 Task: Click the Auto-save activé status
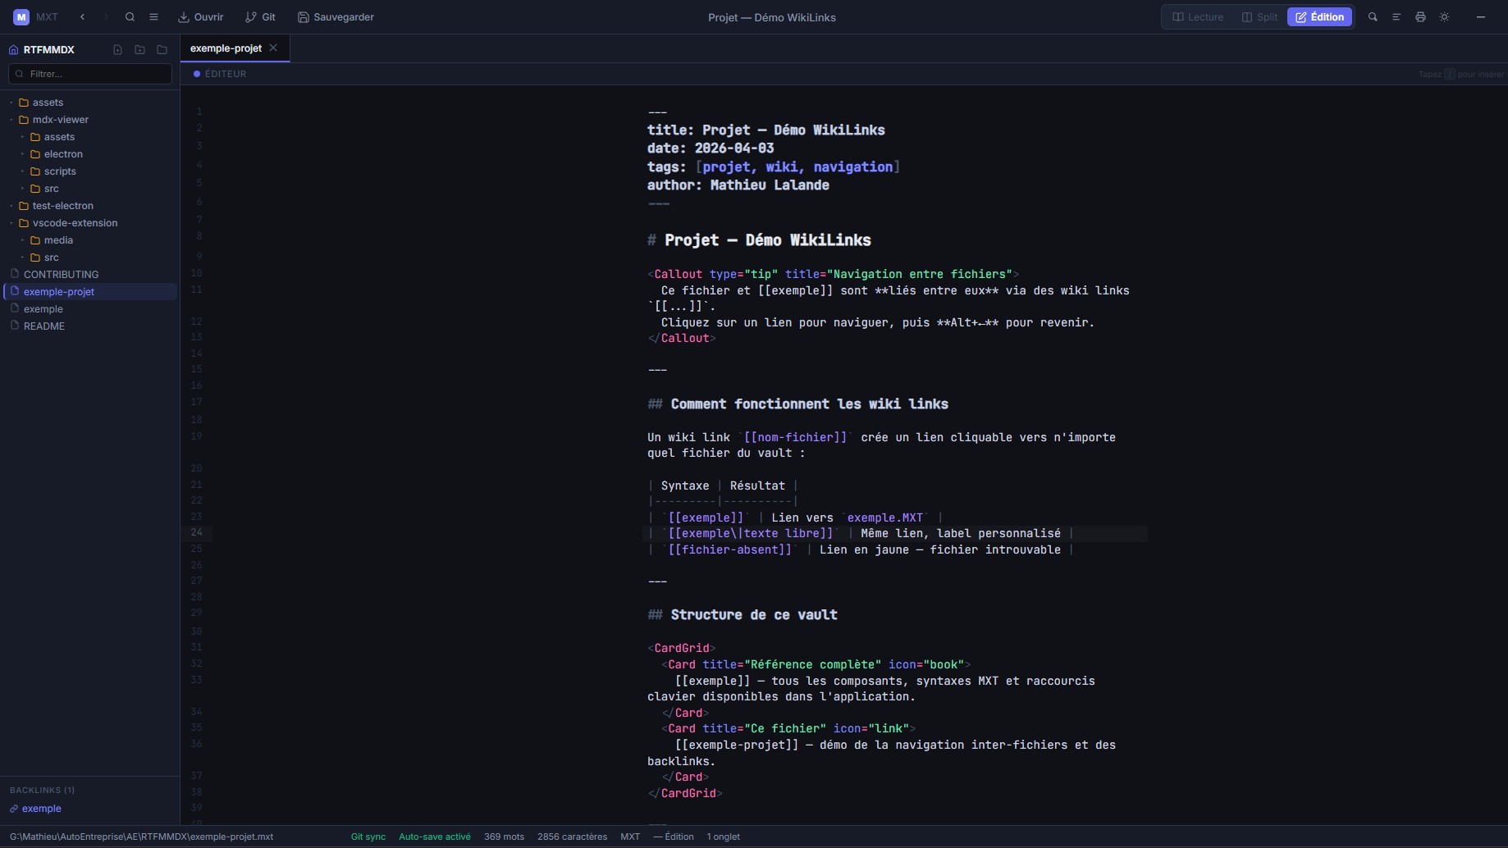pos(435,837)
